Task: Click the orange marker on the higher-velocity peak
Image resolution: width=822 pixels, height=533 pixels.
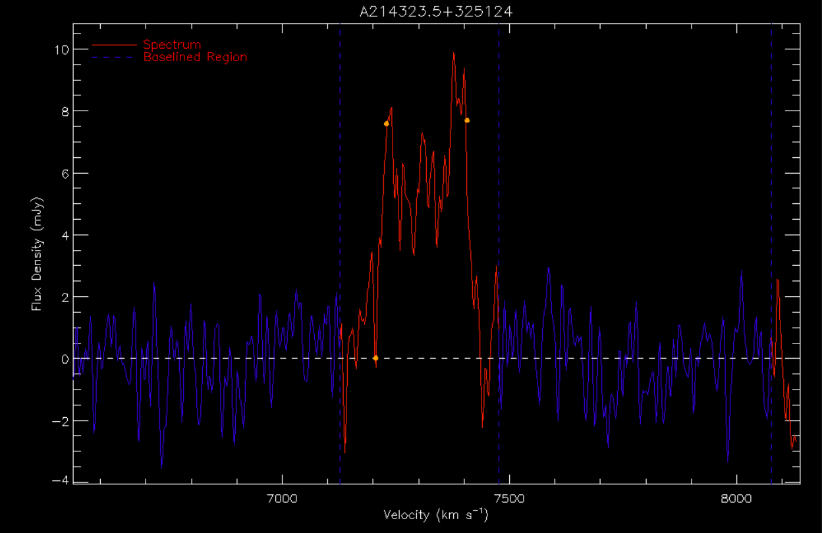Action: (467, 120)
